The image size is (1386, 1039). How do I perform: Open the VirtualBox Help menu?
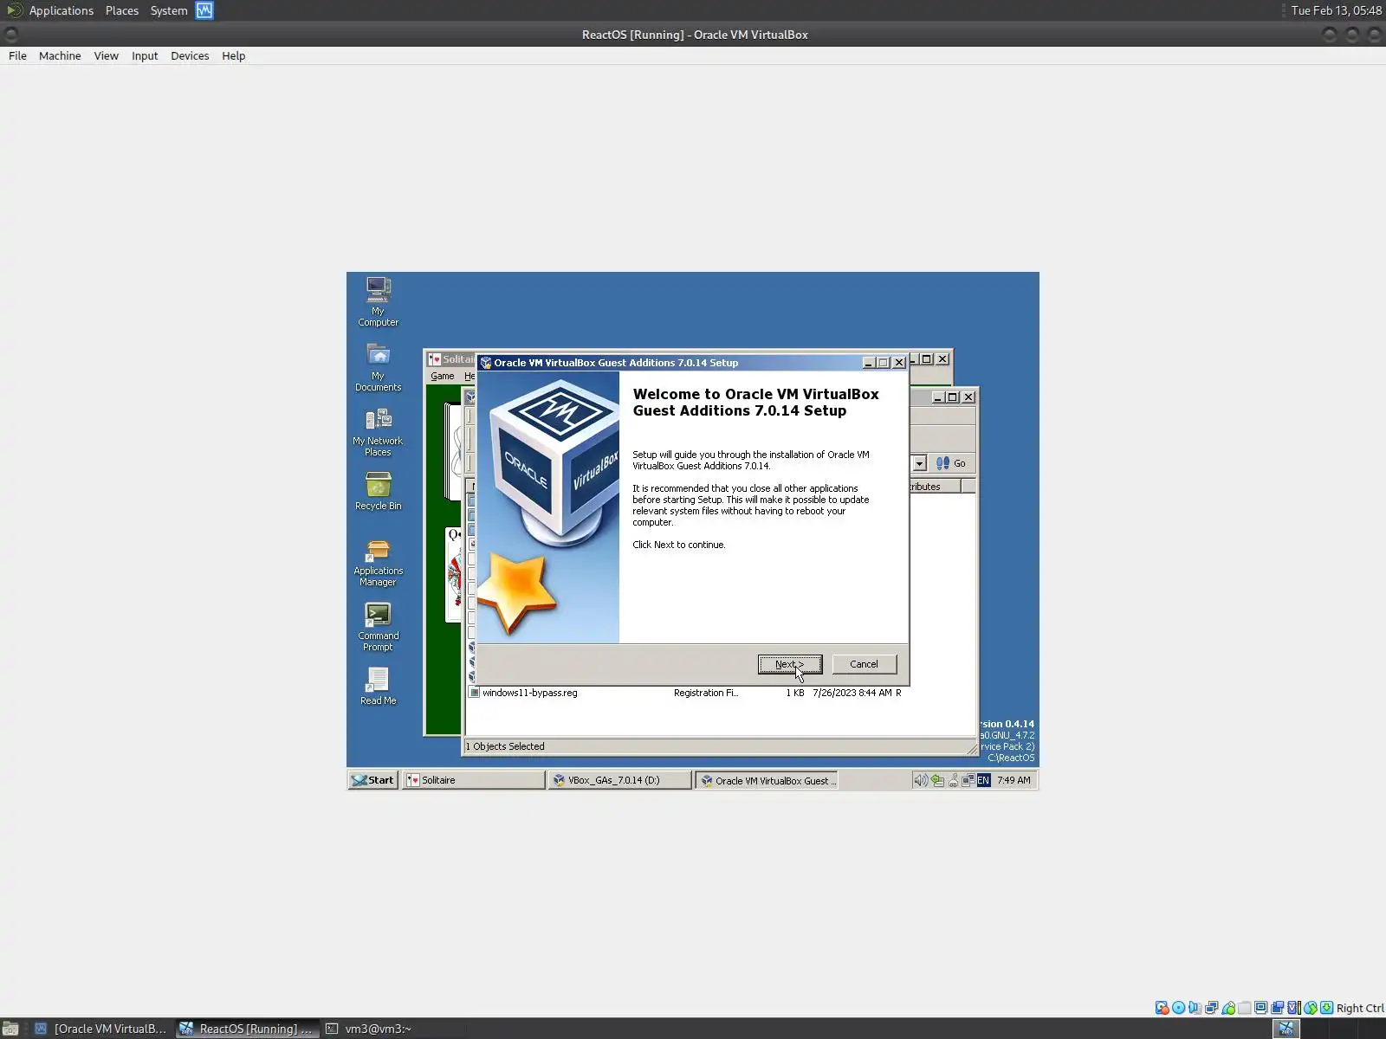pos(234,55)
